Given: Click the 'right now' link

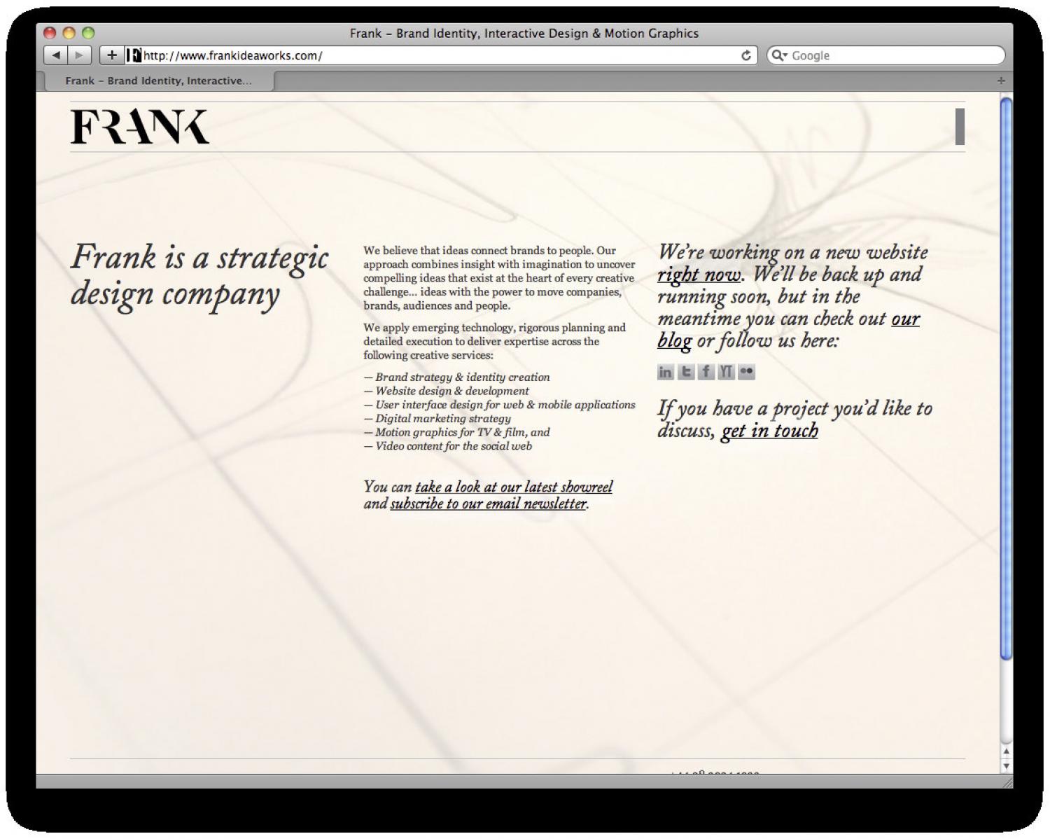Looking at the screenshot, I should 699,275.
